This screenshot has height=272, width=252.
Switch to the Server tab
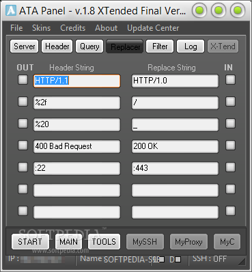(25, 46)
